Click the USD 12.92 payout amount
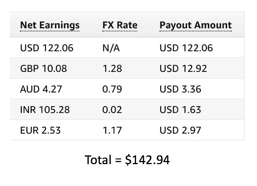This screenshot has height=186, width=257. [x=183, y=68]
